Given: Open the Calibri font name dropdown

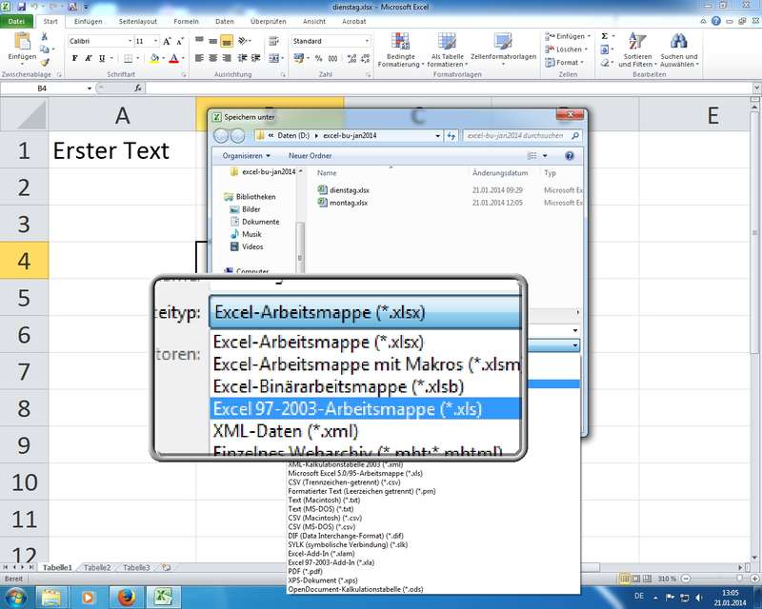Looking at the screenshot, I should tap(100, 42).
